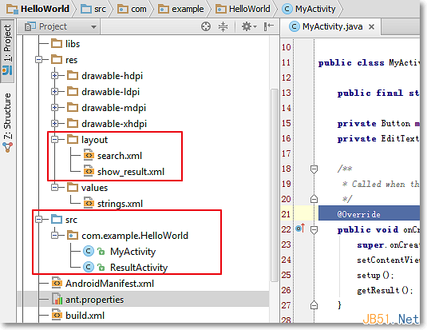Viewport: 427px width, 330px height.
Task: Click the override gutter icon on line 22
Action: (x=300, y=228)
